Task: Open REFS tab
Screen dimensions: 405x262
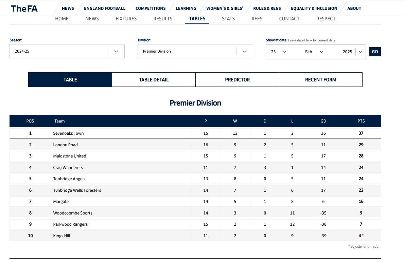Action: [x=257, y=19]
